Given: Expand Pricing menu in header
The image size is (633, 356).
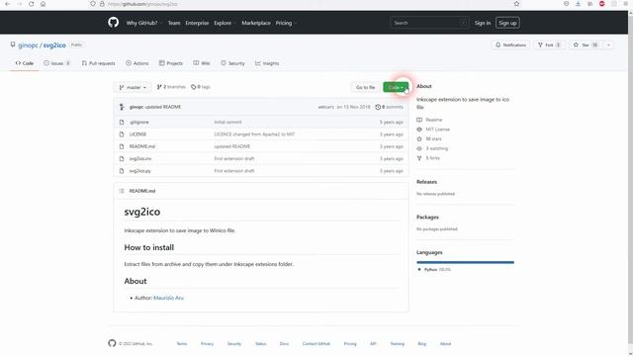Looking at the screenshot, I should coord(286,23).
